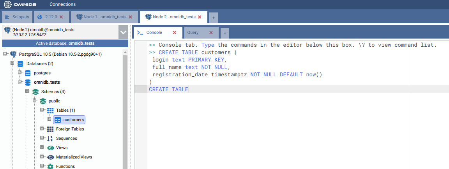This screenshot has width=449, height=169.
Task: Open the connection selector dropdown arrow
Action: [x=123, y=32]
